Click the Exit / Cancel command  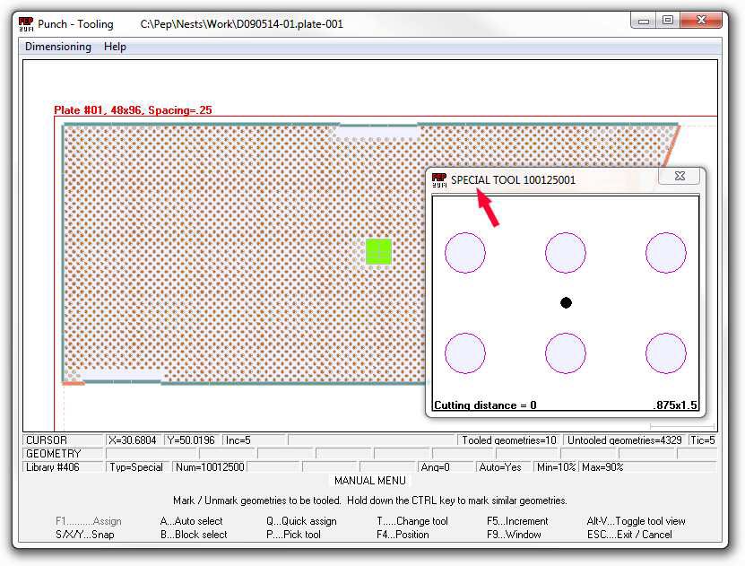(629, 535)
